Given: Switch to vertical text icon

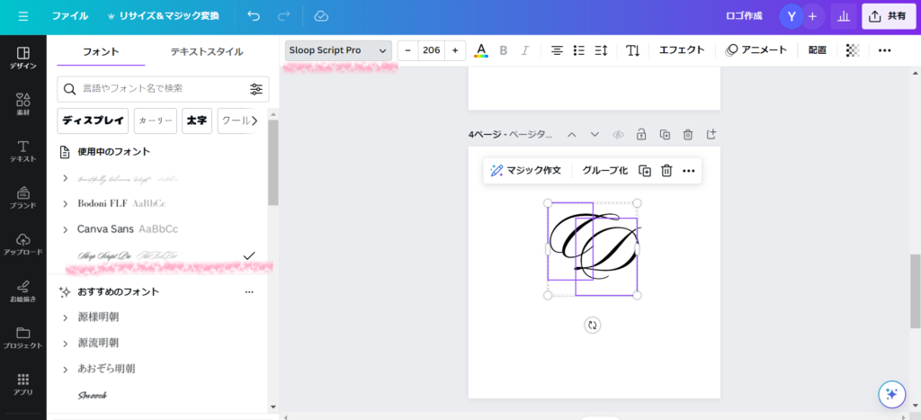Looking at the screenshot, I should pyautogui.click(x=632, y=50).
